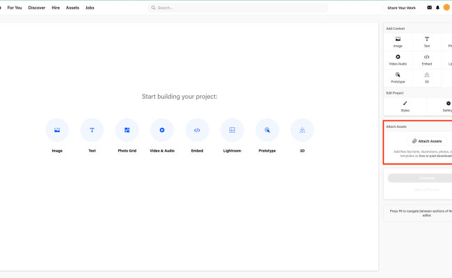Go to For You
The height and width of the screenshot is (278, 452).
[15, 8]
